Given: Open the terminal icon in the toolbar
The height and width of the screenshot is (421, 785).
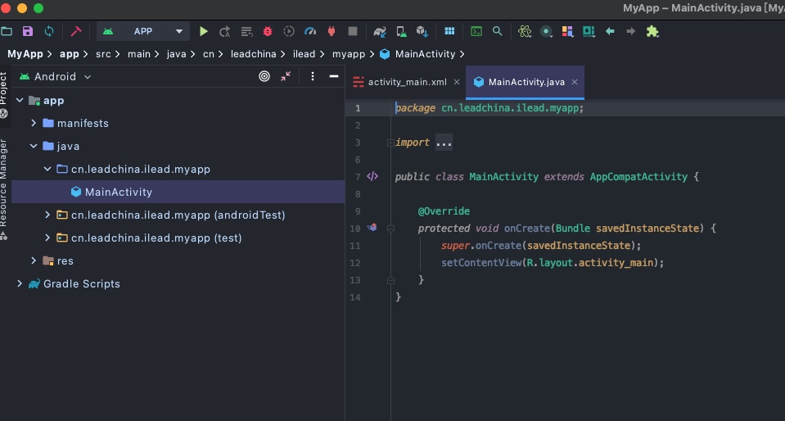Looking at the screenshot, I should point(476,32).
